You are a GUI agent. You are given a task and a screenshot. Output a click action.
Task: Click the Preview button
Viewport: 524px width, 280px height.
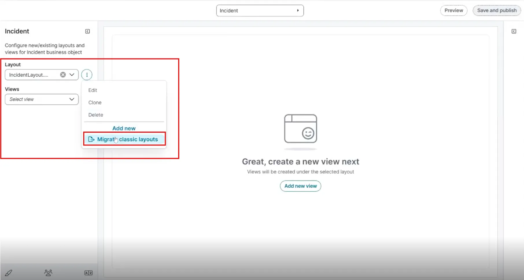tap(453, 10)
